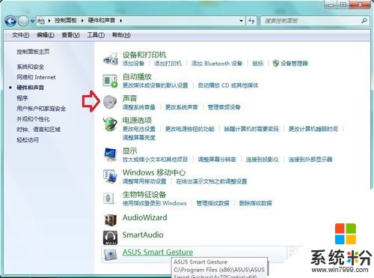This screenshot has height=278, width=374.
Task: Open the address bar history dropdown
Action: [241, 21]
